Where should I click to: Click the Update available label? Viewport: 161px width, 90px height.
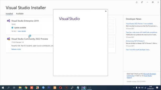[x=20, y=28]
